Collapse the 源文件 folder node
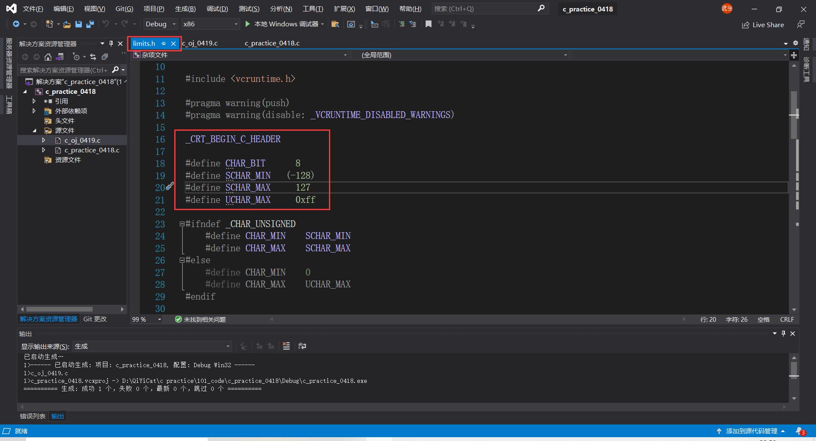This screenshot has height=441, width=816. [34, 130]
